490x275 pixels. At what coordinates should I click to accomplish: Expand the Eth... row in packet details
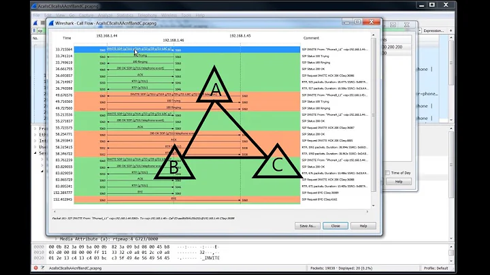(35, 135)
